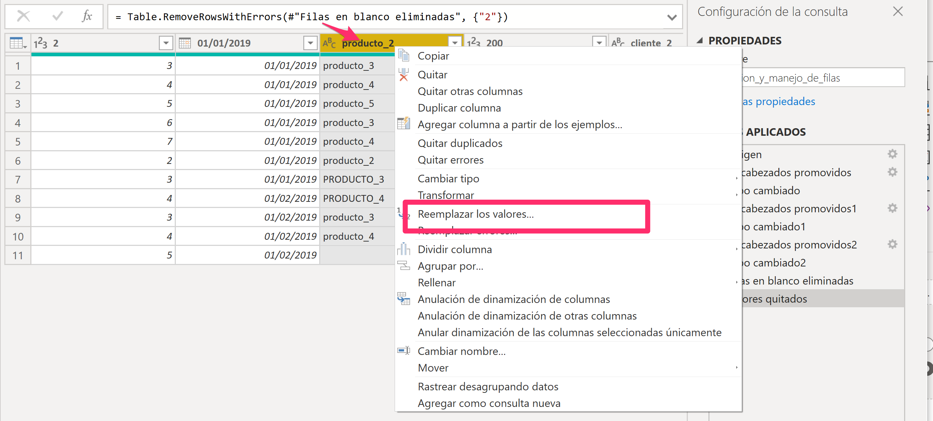Click the red X Quitar icon
This screenshot has height=421, width=933.
pos(403,75)
